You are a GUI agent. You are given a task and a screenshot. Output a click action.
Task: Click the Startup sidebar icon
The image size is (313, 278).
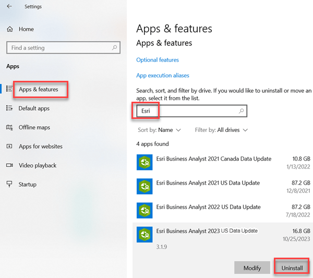9,184
